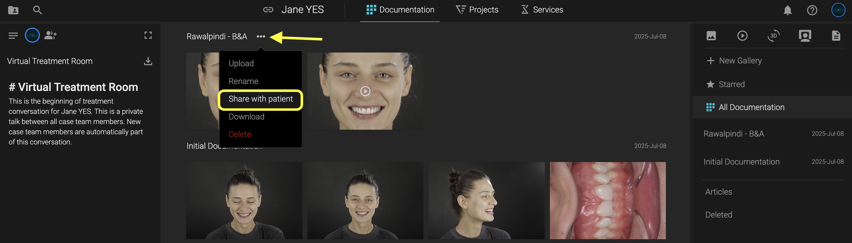Click the Starred star icon
Viewport: 852px width, 243px height.
pos(710,84)
